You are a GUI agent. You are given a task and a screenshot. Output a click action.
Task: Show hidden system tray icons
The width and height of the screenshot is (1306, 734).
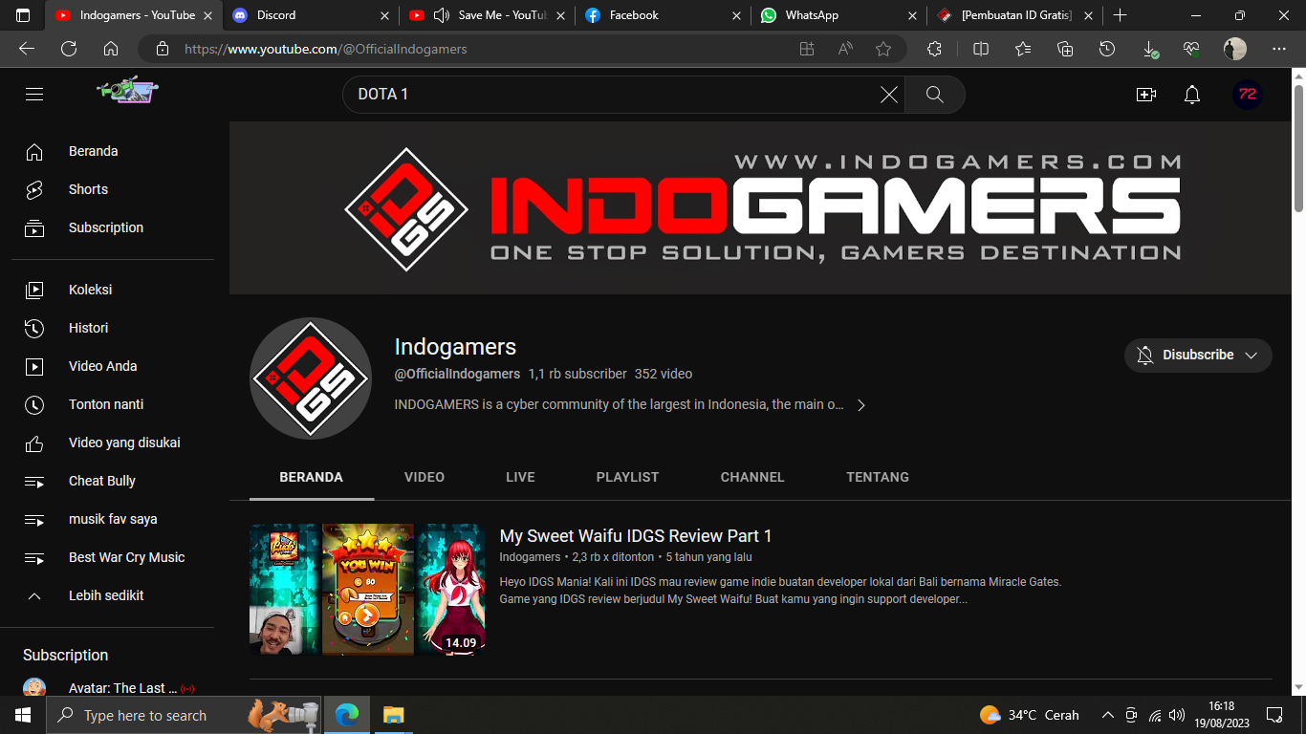[x=1108, y=715]
